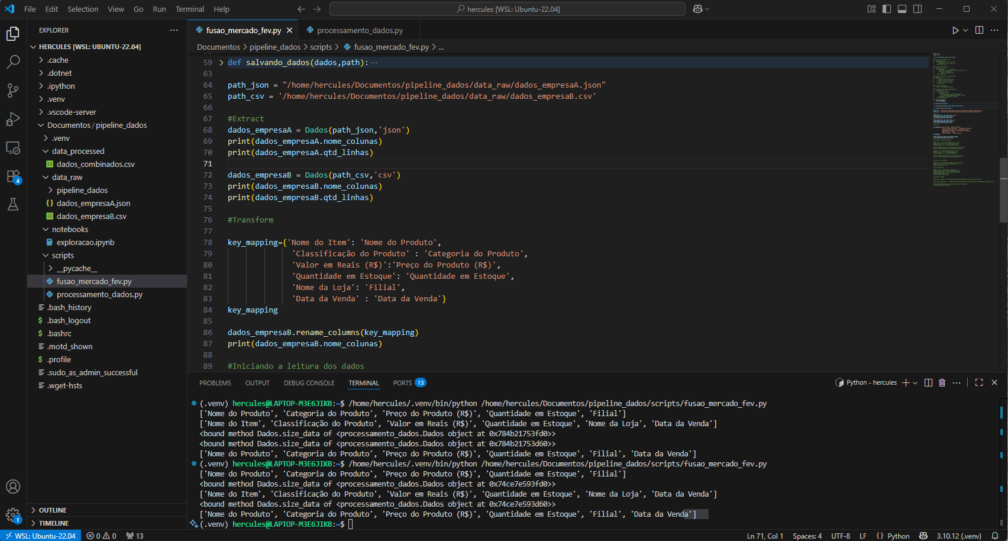Open editor More Actions menu
The image size is (1008, 541).
[995, 30]
